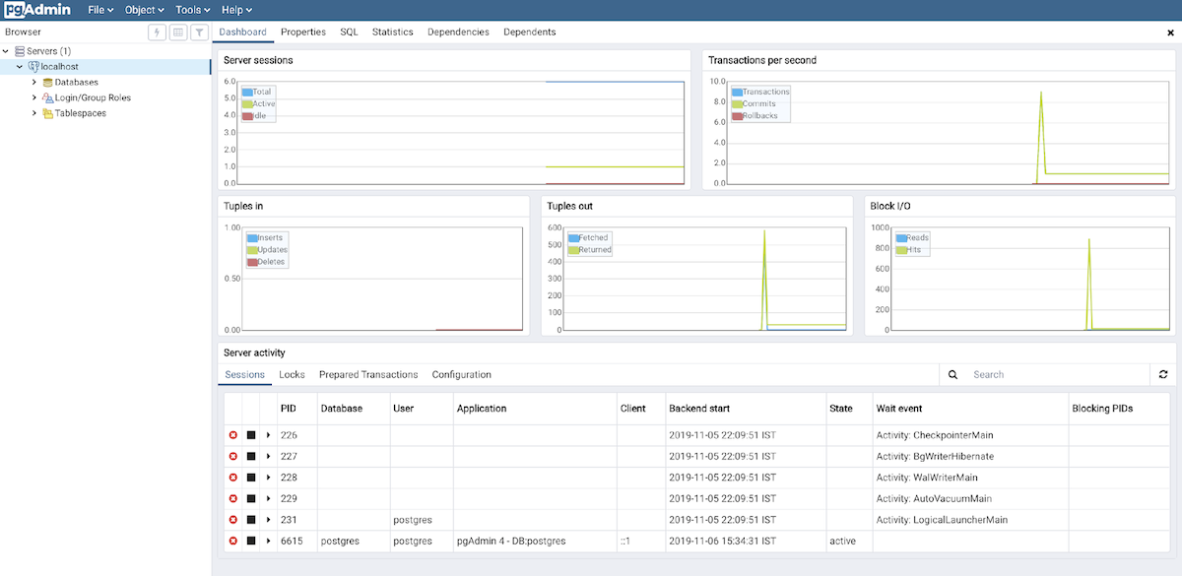Click the localhost server elephant icon
The image size is (1182, 576).
pos(33,67)
